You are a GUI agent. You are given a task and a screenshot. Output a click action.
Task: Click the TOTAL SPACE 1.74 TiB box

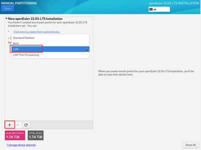point(35,135)
